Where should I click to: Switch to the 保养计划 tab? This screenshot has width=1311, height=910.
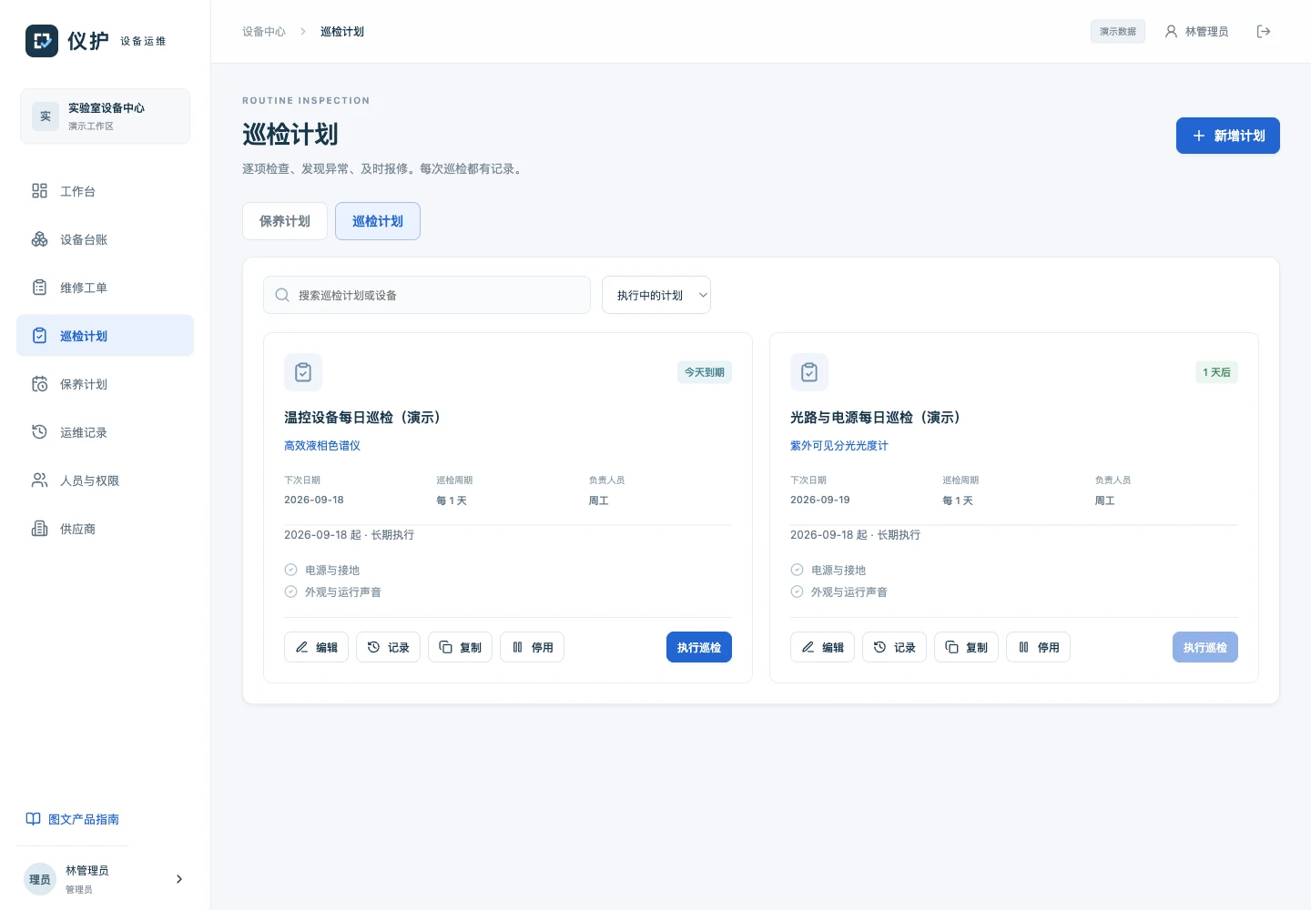click(x=285, y=221)
